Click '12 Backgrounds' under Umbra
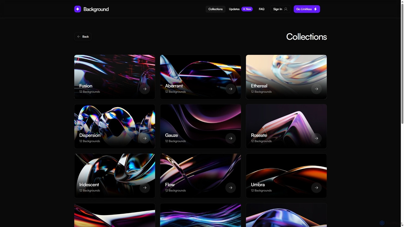404x227 pixels. (261, 190)
